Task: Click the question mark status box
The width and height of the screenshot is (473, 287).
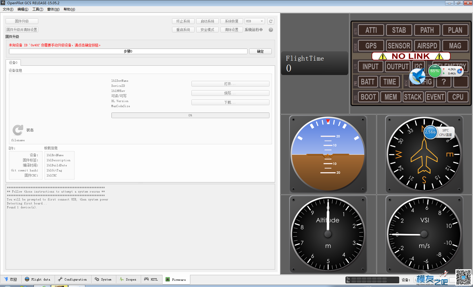Action: pyautogui.click(x=444, y=82)
